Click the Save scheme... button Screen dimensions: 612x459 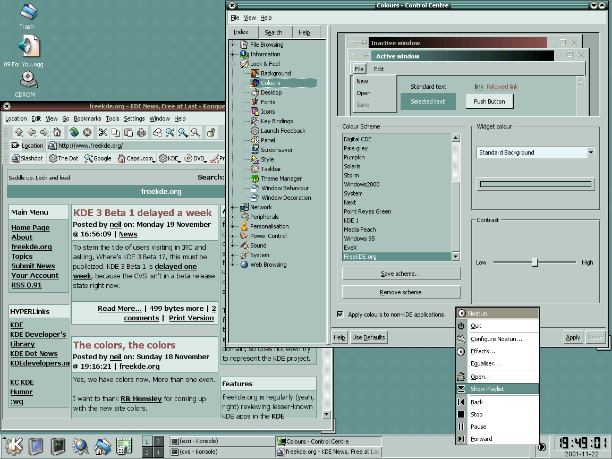click(401, 274)
